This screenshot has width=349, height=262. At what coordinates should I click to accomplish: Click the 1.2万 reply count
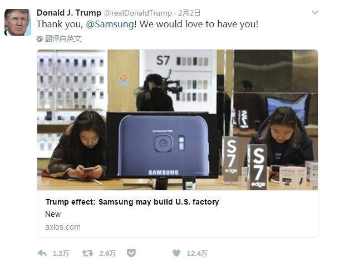pyautogui.click(x=61, y=253)
